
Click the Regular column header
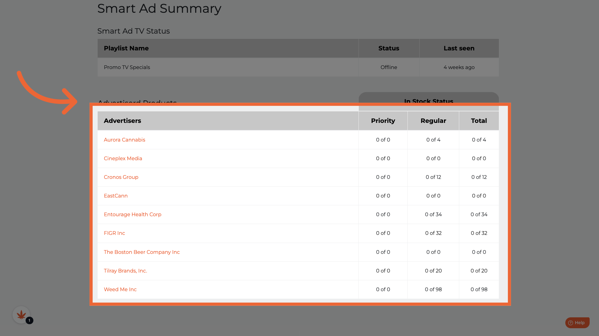click(433, 121)
